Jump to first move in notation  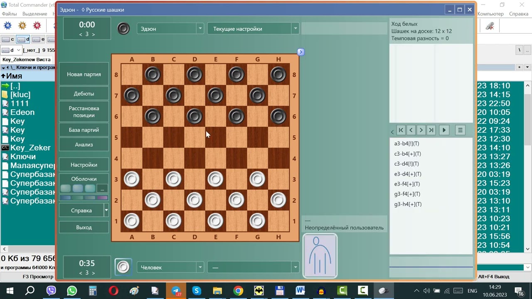(x=401, y=130)
